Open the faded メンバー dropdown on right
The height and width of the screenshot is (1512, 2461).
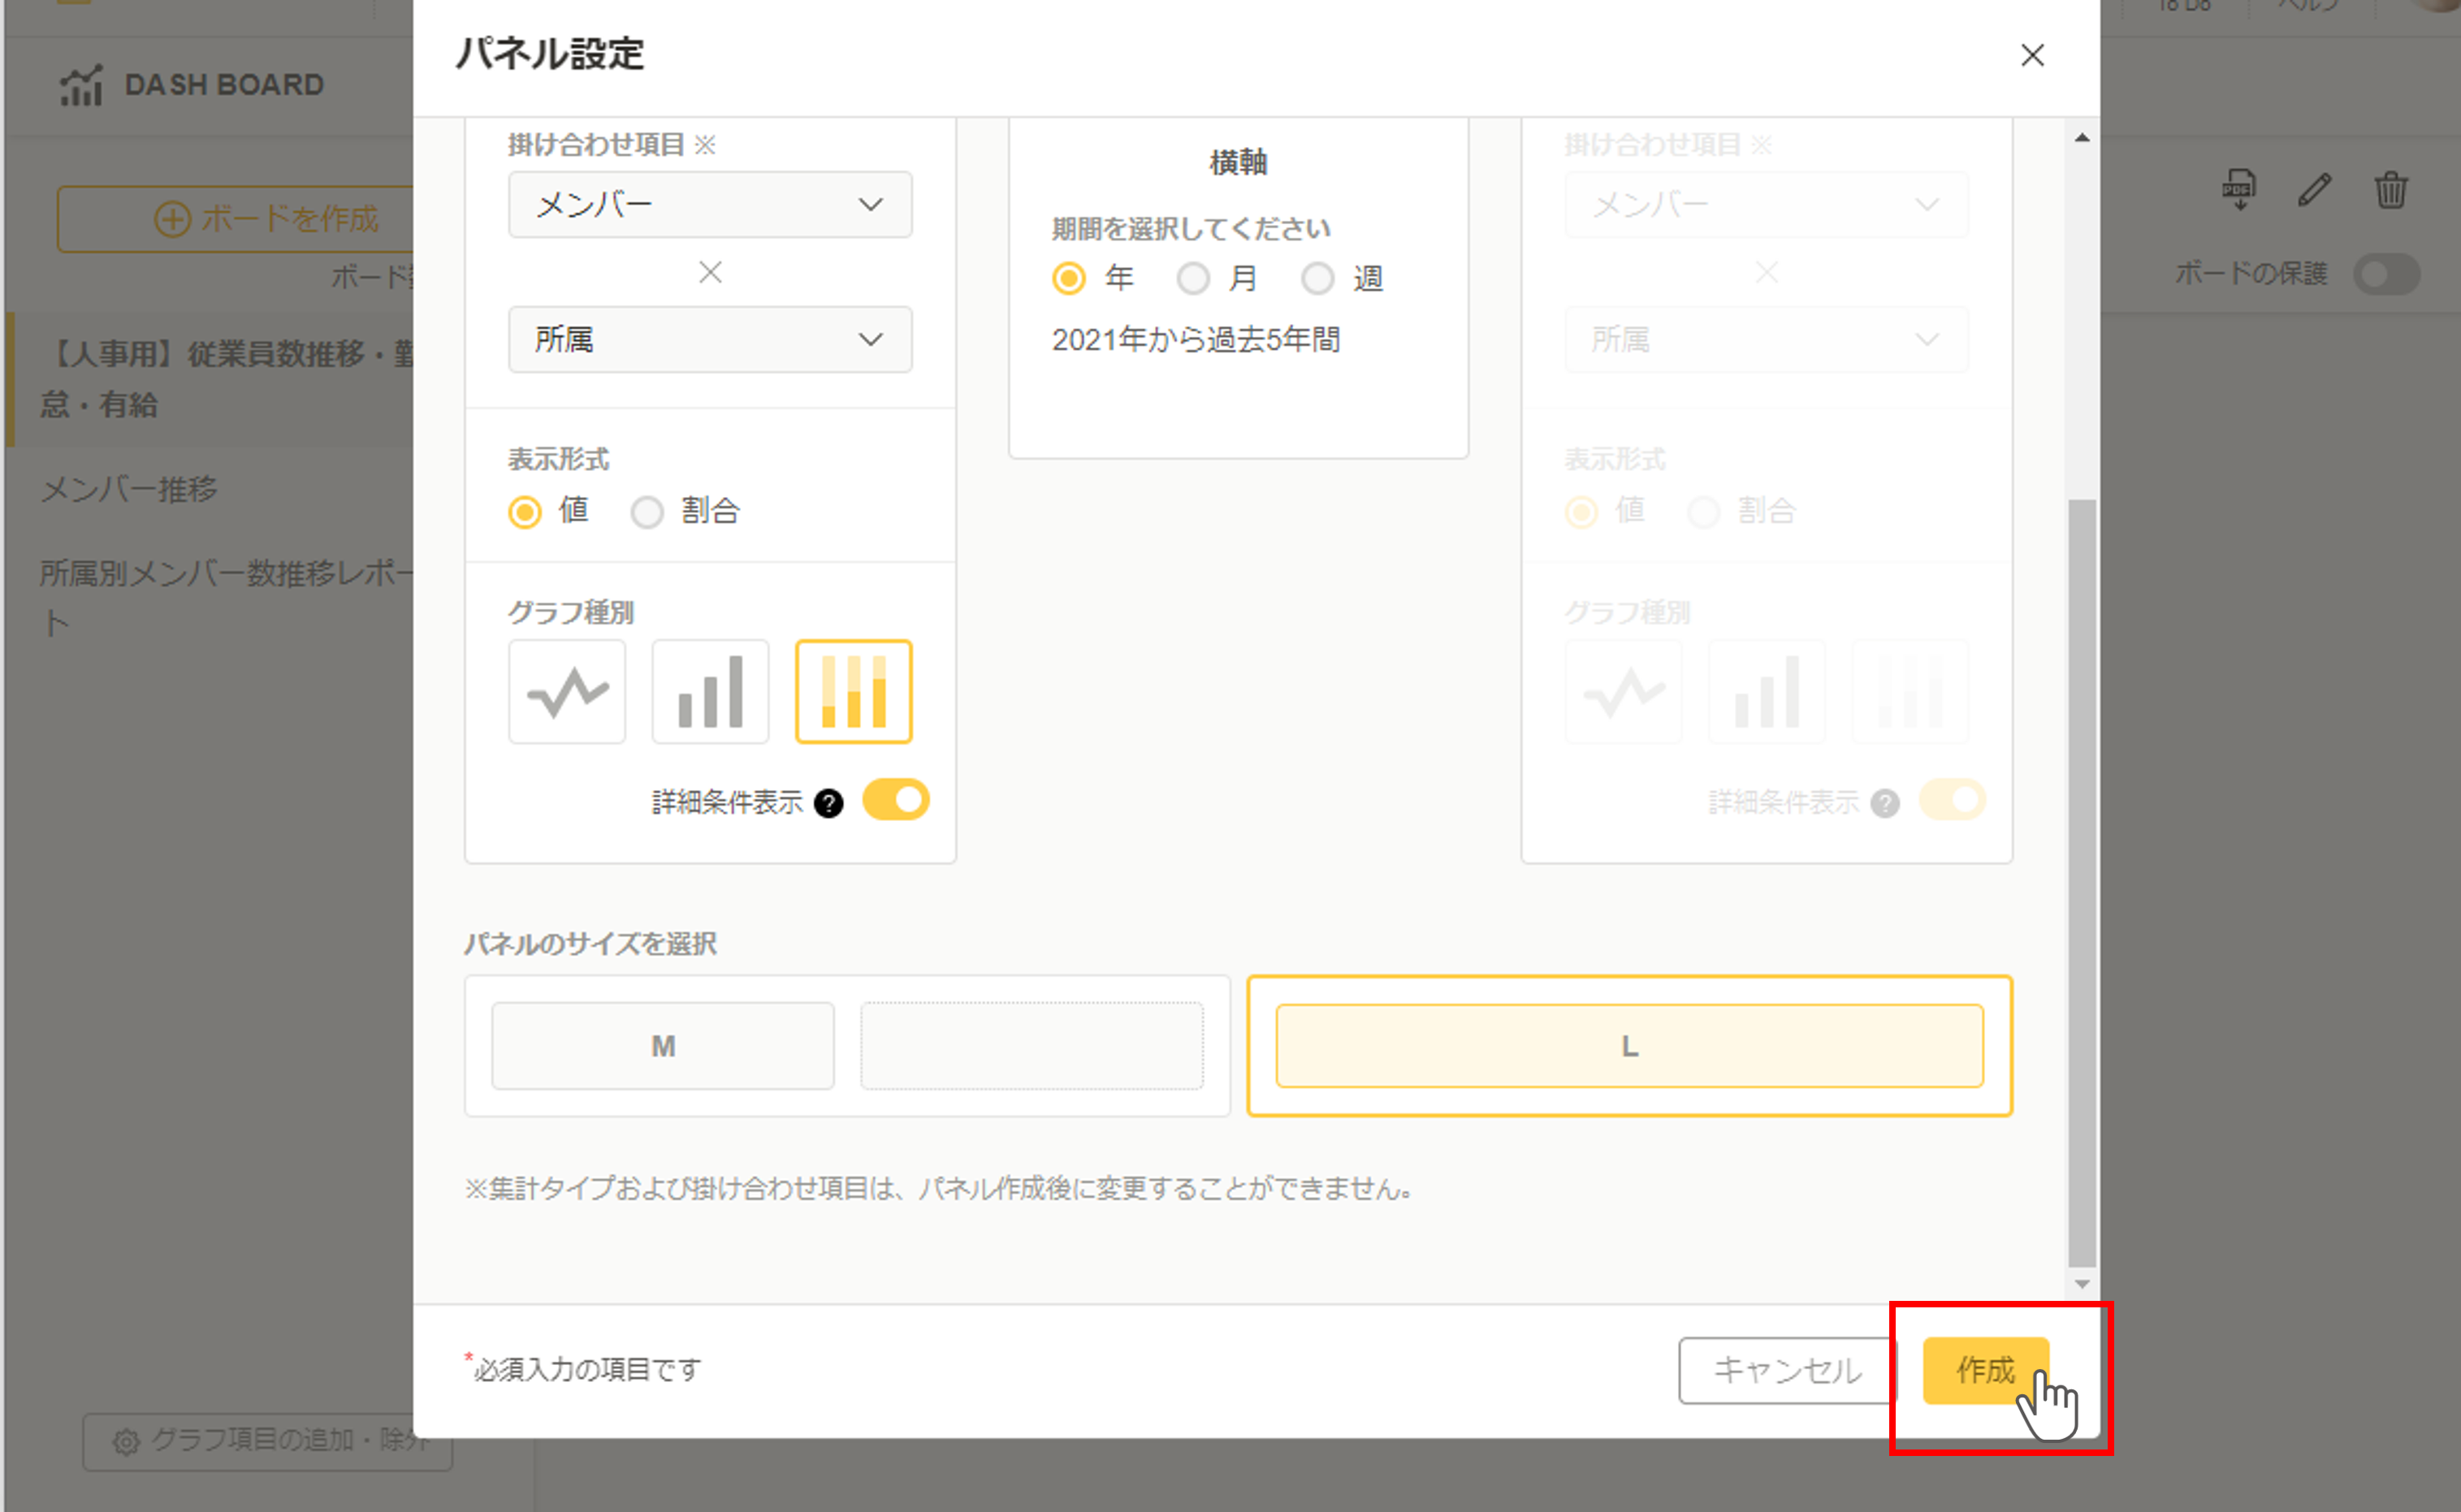1766,204
